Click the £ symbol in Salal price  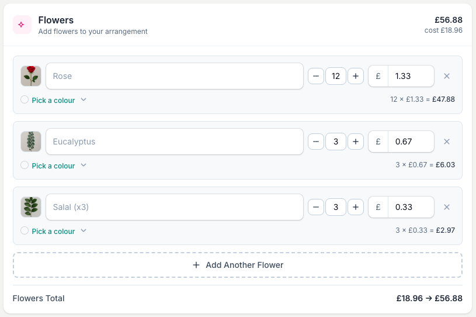378,207
